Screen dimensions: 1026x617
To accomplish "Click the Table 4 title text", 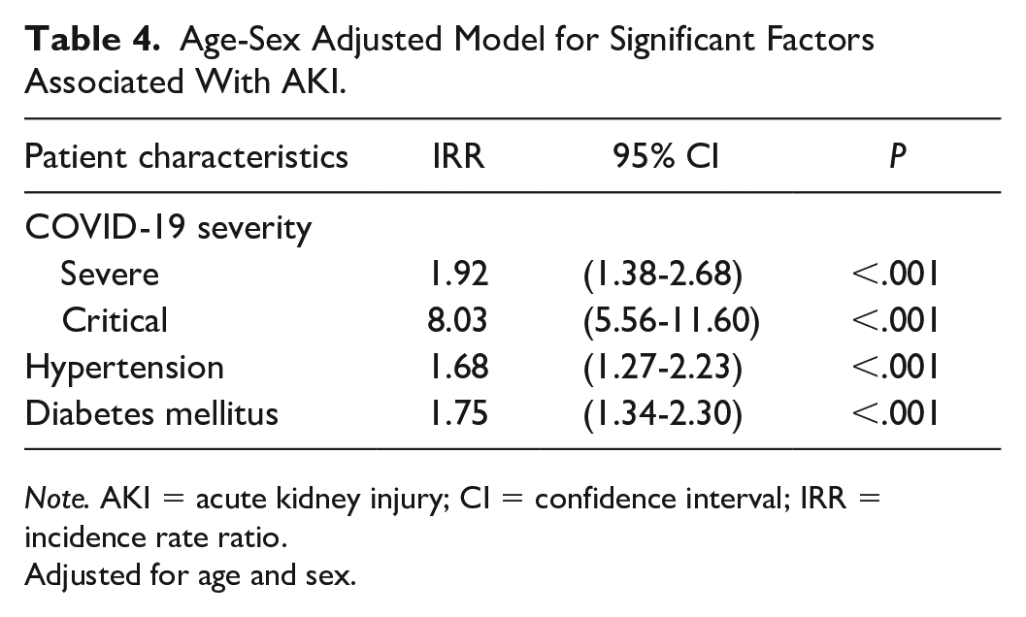I will pyautogui.click(x=448, y=60).
